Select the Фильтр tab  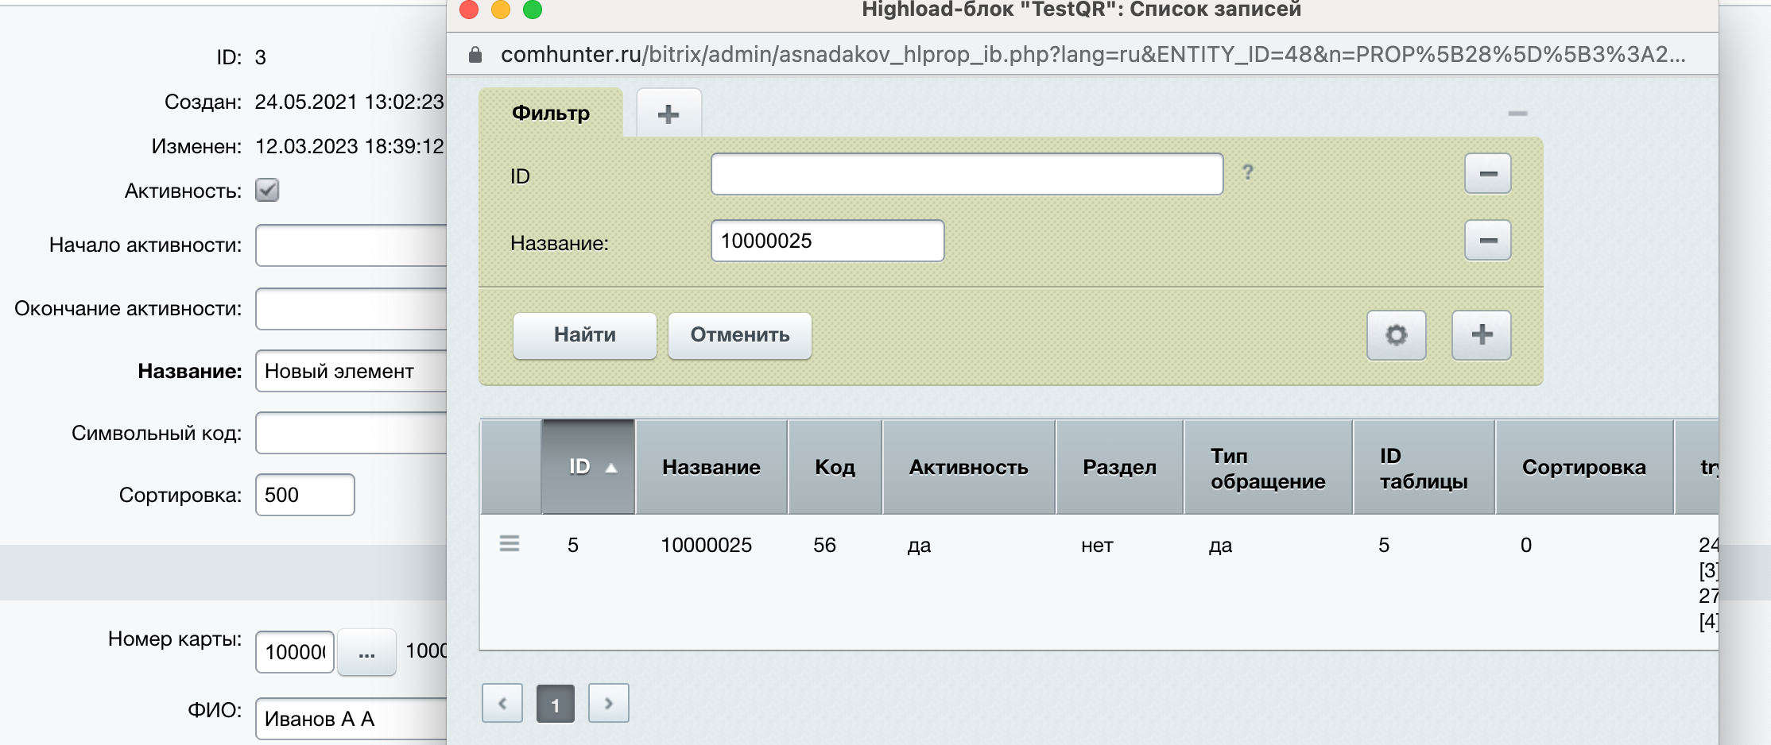point(551,113)
